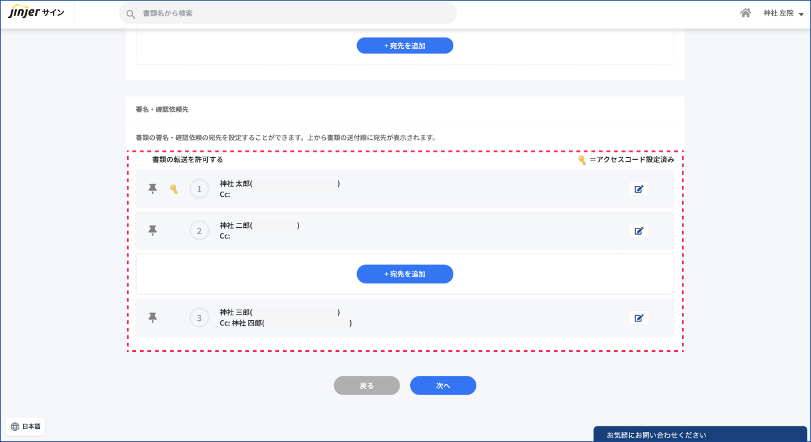811x442 pixels.
Task: Select the number 3 order circle for 神社 三郎
Action: (199, 318)
